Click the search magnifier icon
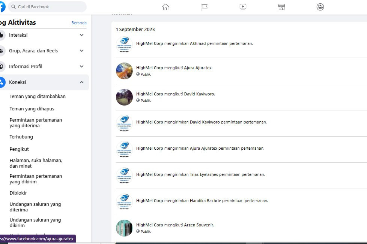Image resolution: width=367 pixels, height=244 pixels. pyautogui.click(x=14, y=7)
